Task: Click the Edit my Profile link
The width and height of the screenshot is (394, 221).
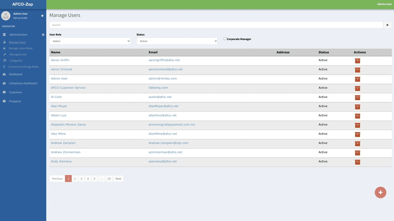Action: 20,18
